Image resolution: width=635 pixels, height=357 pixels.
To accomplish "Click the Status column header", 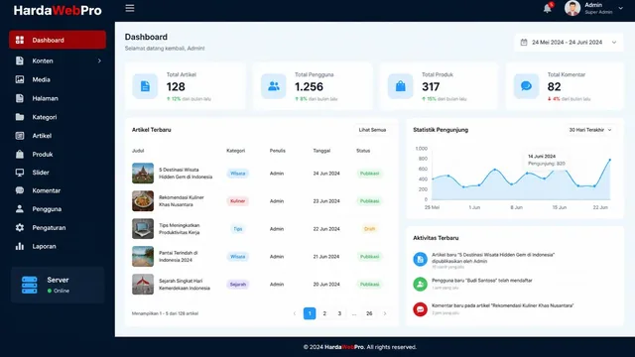I will (x=363, y=151).
